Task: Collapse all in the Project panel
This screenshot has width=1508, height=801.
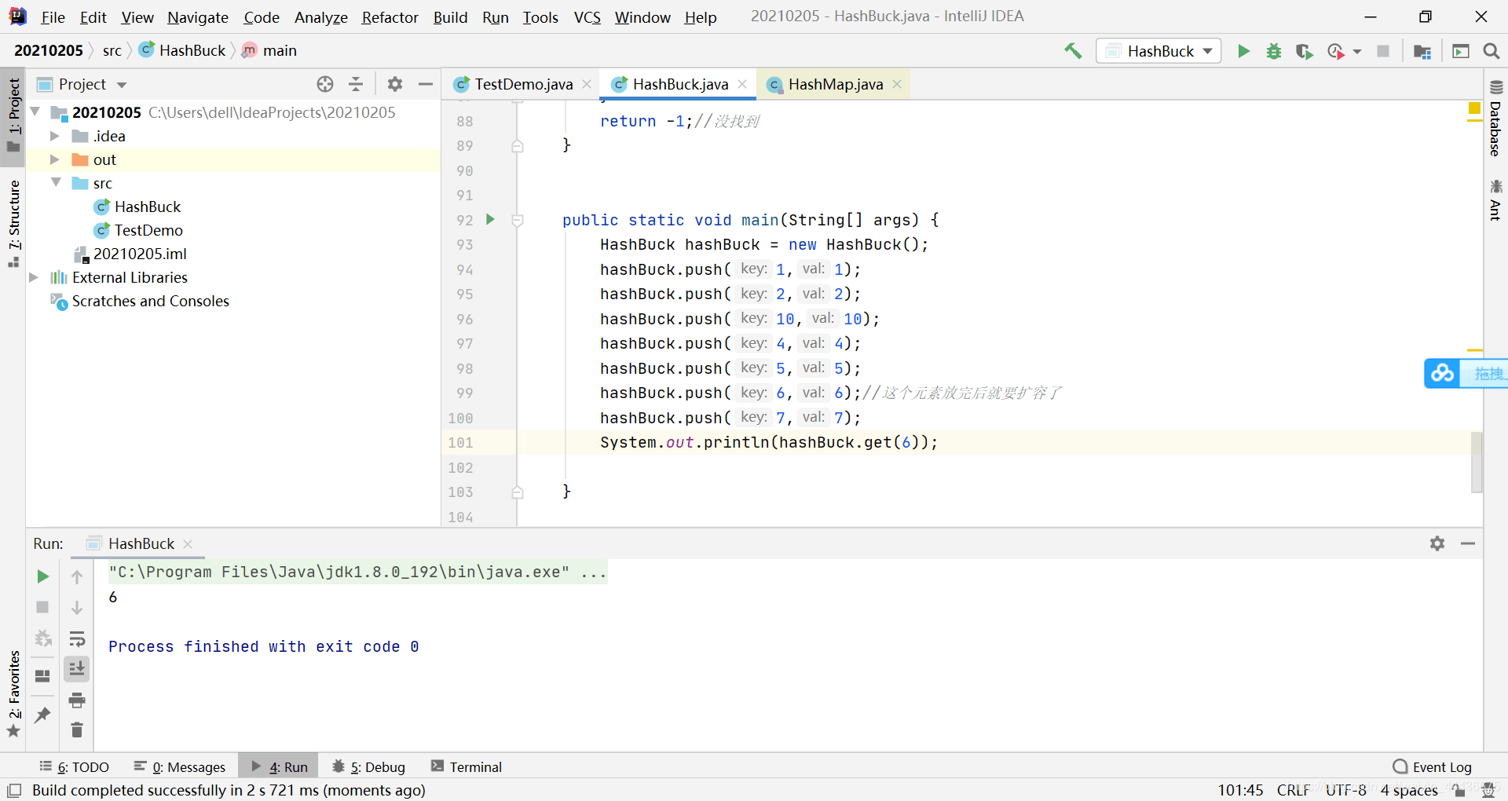Action: (356, 84)
